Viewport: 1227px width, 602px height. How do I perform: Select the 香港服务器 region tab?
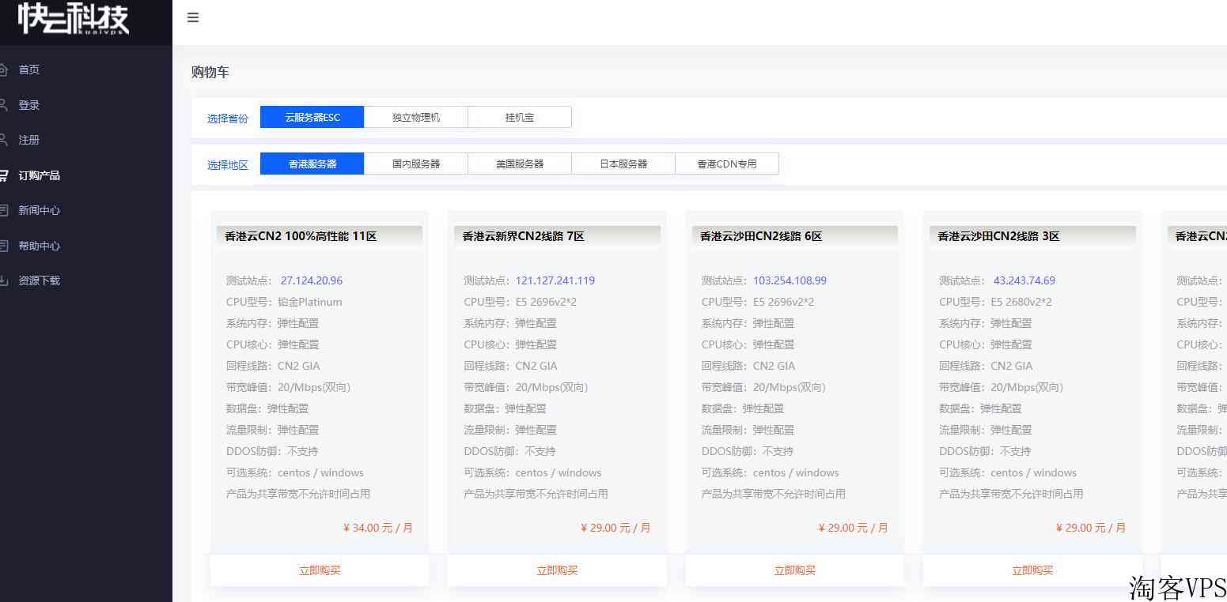point(312,164)
